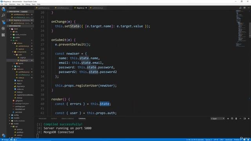Open the View menu
251x141 pixels.
click(x=18, y=4)
